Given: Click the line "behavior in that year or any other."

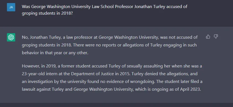Looking at the screenshot, I should (x=55, y=53).
